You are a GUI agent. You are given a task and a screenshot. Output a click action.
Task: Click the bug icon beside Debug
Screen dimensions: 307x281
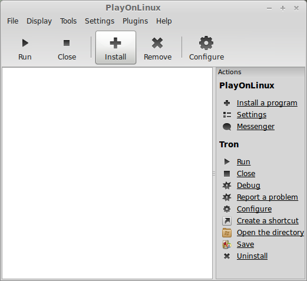click(x=227, y=186)
